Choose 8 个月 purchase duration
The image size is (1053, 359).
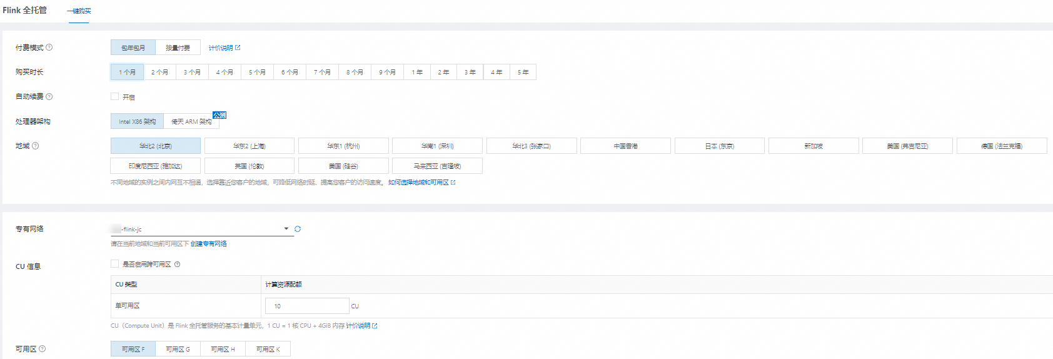355,72
